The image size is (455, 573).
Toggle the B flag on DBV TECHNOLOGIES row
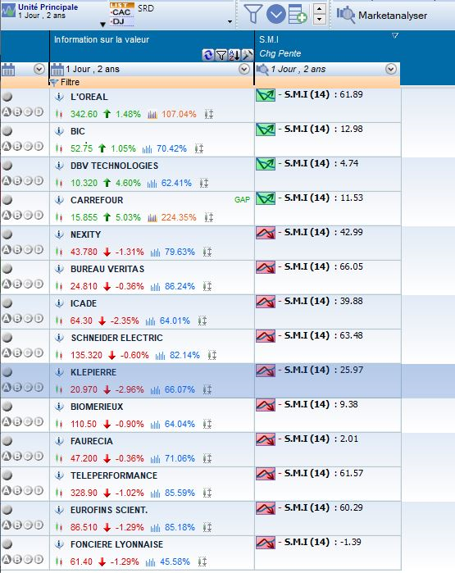coord(17,180)
